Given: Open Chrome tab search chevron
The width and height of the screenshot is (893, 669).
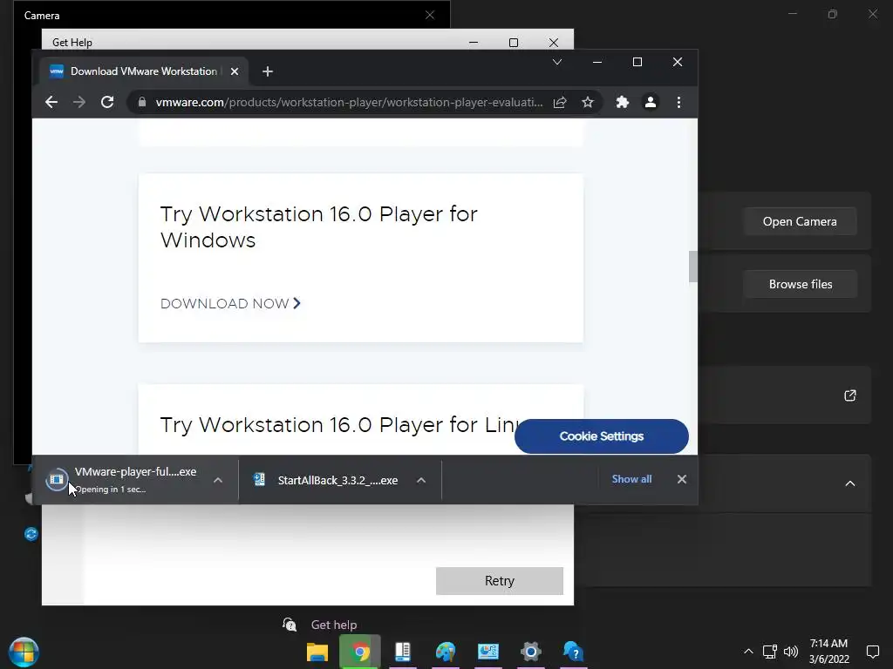Looking at the screenshot, I should pos(557,62).
